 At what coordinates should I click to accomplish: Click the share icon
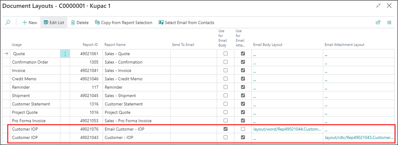pyautogui.click(x=378, y=22)
